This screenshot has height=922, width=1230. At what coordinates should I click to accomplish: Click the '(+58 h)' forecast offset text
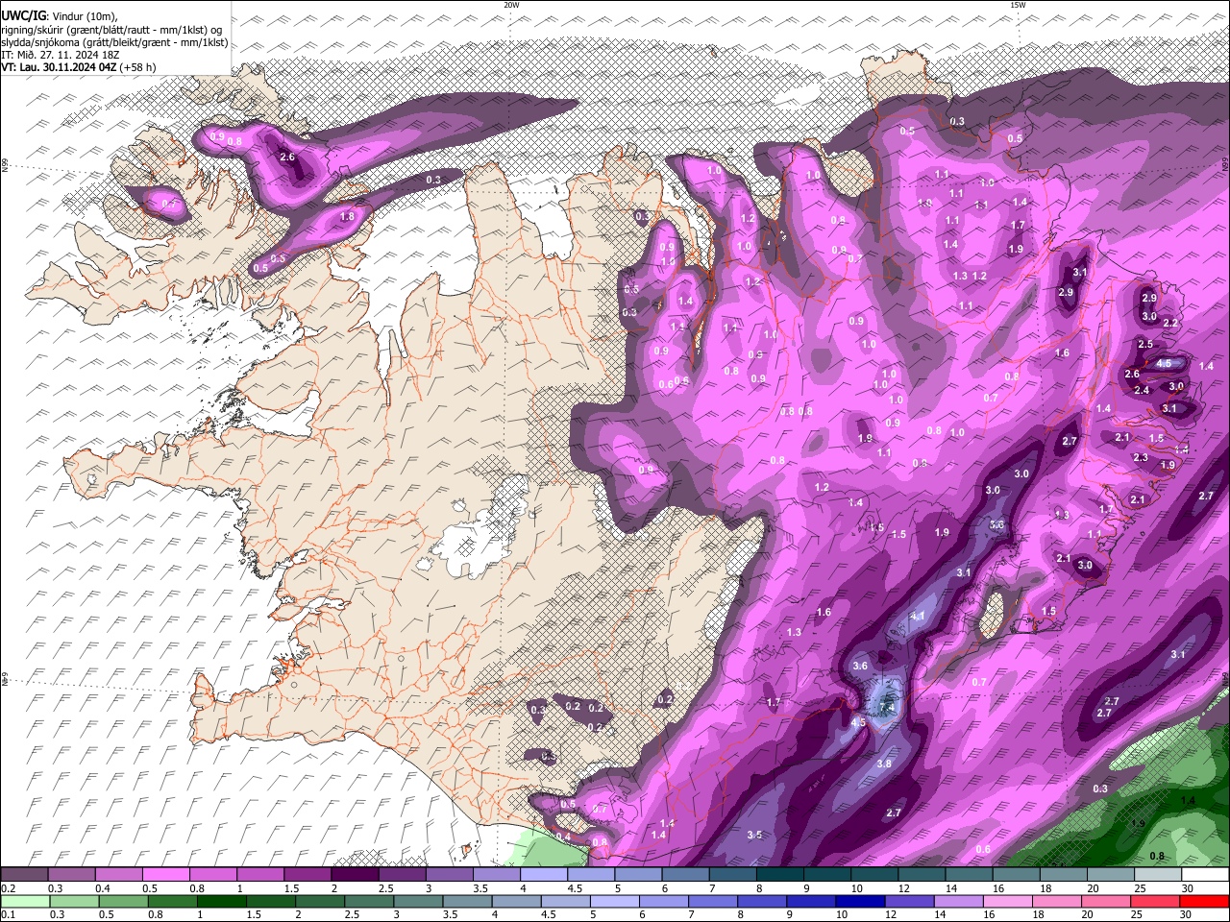(x=137, y=67)
